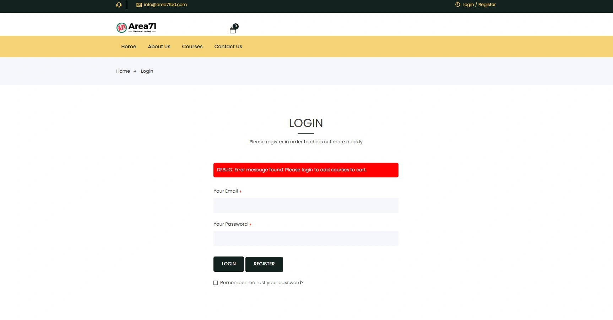Select About Us in the navigation

pos(159,46)
